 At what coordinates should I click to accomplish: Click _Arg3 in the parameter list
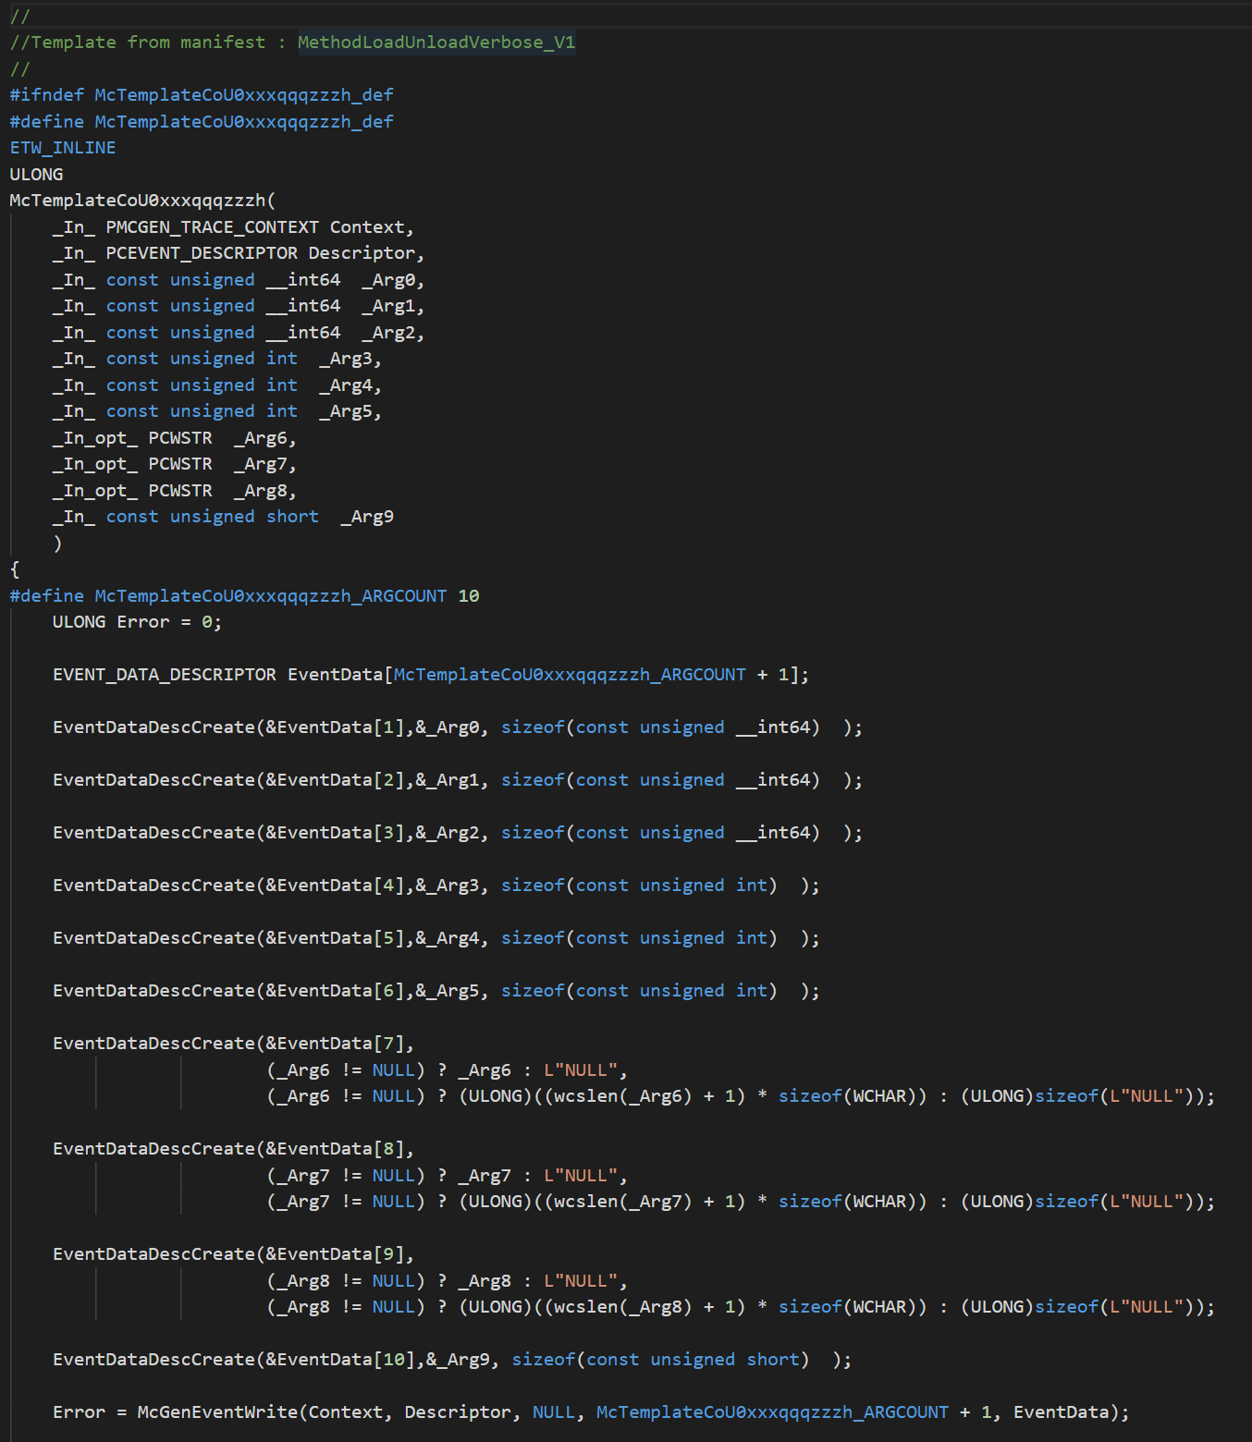346,359
